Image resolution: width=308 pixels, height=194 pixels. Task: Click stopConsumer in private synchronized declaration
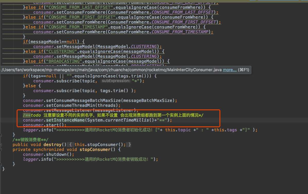95,150
